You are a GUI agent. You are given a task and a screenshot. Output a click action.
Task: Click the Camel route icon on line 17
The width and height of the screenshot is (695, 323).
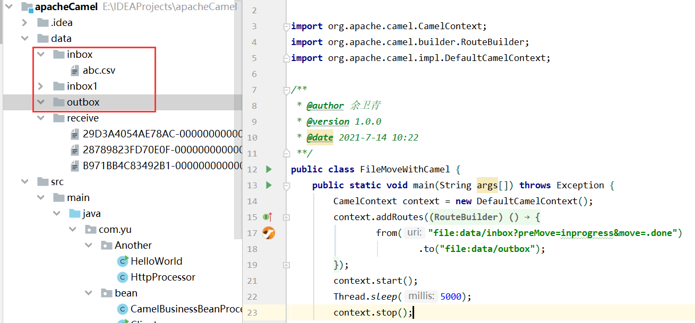point(269,233)
